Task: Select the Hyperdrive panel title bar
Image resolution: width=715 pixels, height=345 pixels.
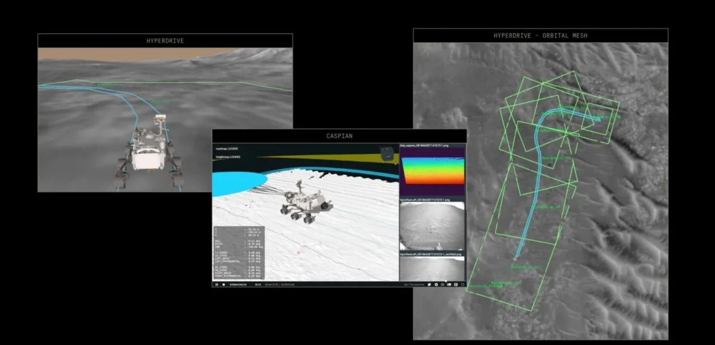Action: [x=165, y=41]
